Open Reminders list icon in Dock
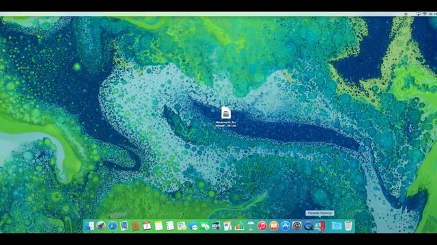This screenshot has width=437, height=245. (170, 226)
